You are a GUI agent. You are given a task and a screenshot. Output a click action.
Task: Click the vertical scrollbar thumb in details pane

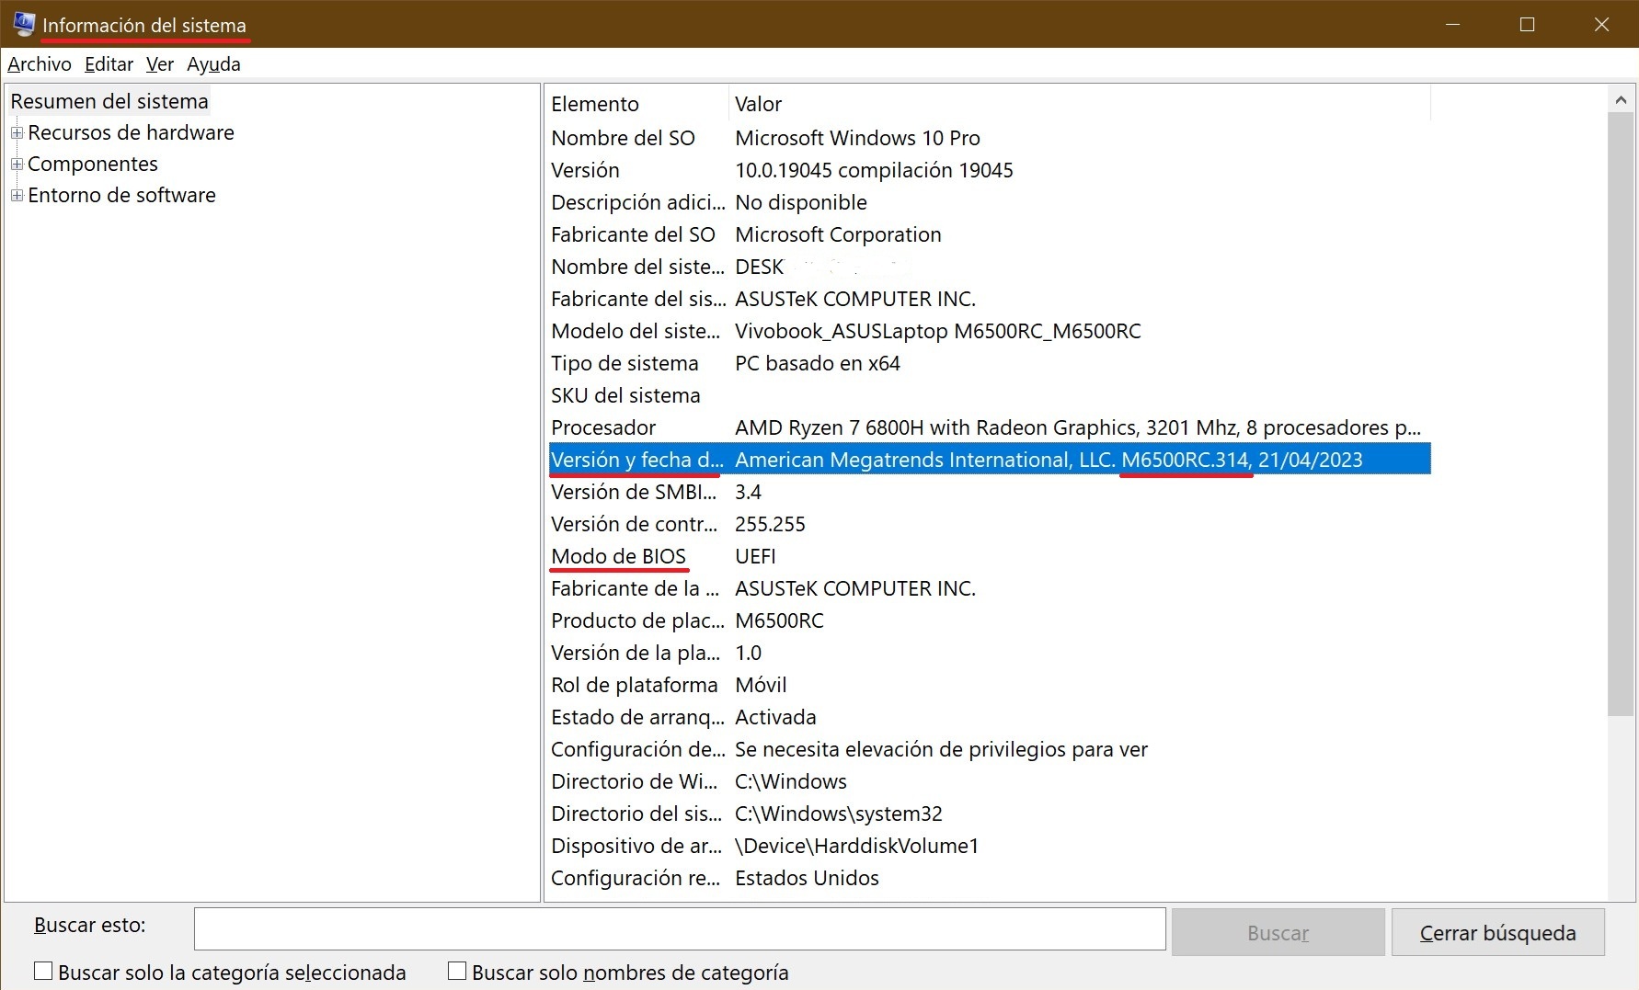[x=1621, y=414]
